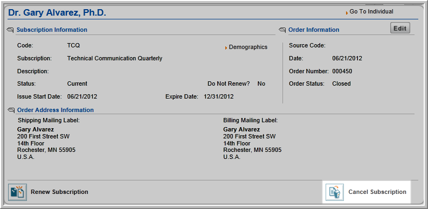Go To Individual record link
This screenshot has width=428, height=209.
371,11
